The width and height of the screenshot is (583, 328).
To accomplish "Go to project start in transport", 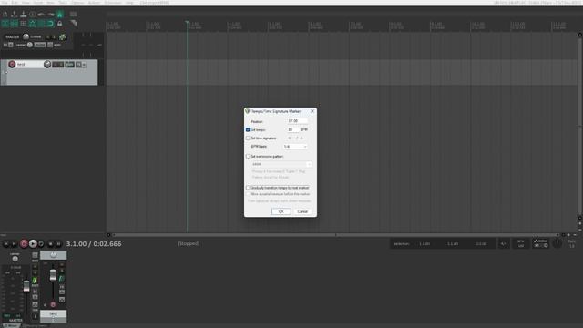I will (6, 244).
